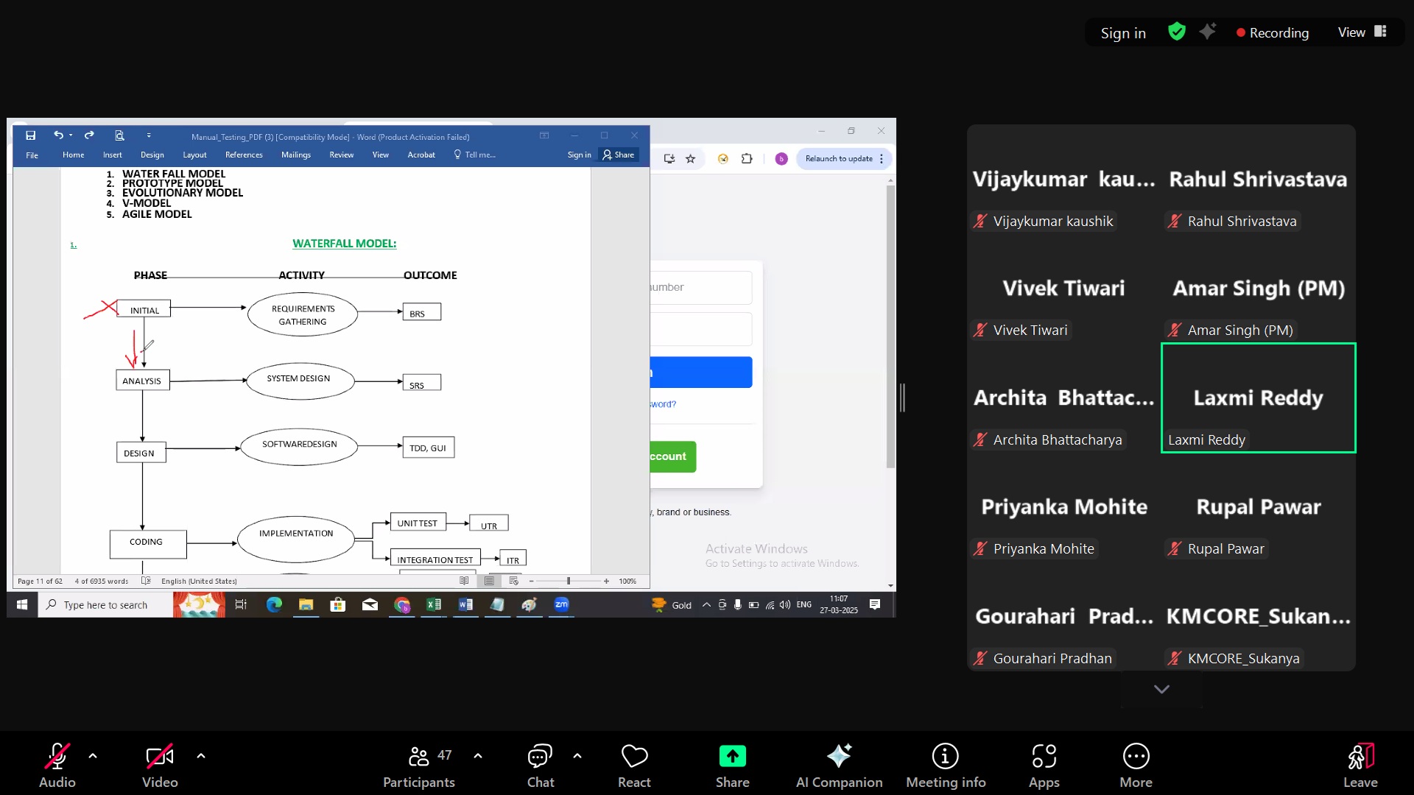Open the AI Companion panel

[x=839, y=765]
